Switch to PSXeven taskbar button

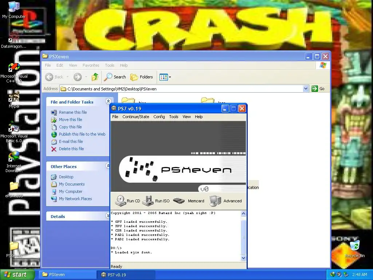tap(68, 275)
